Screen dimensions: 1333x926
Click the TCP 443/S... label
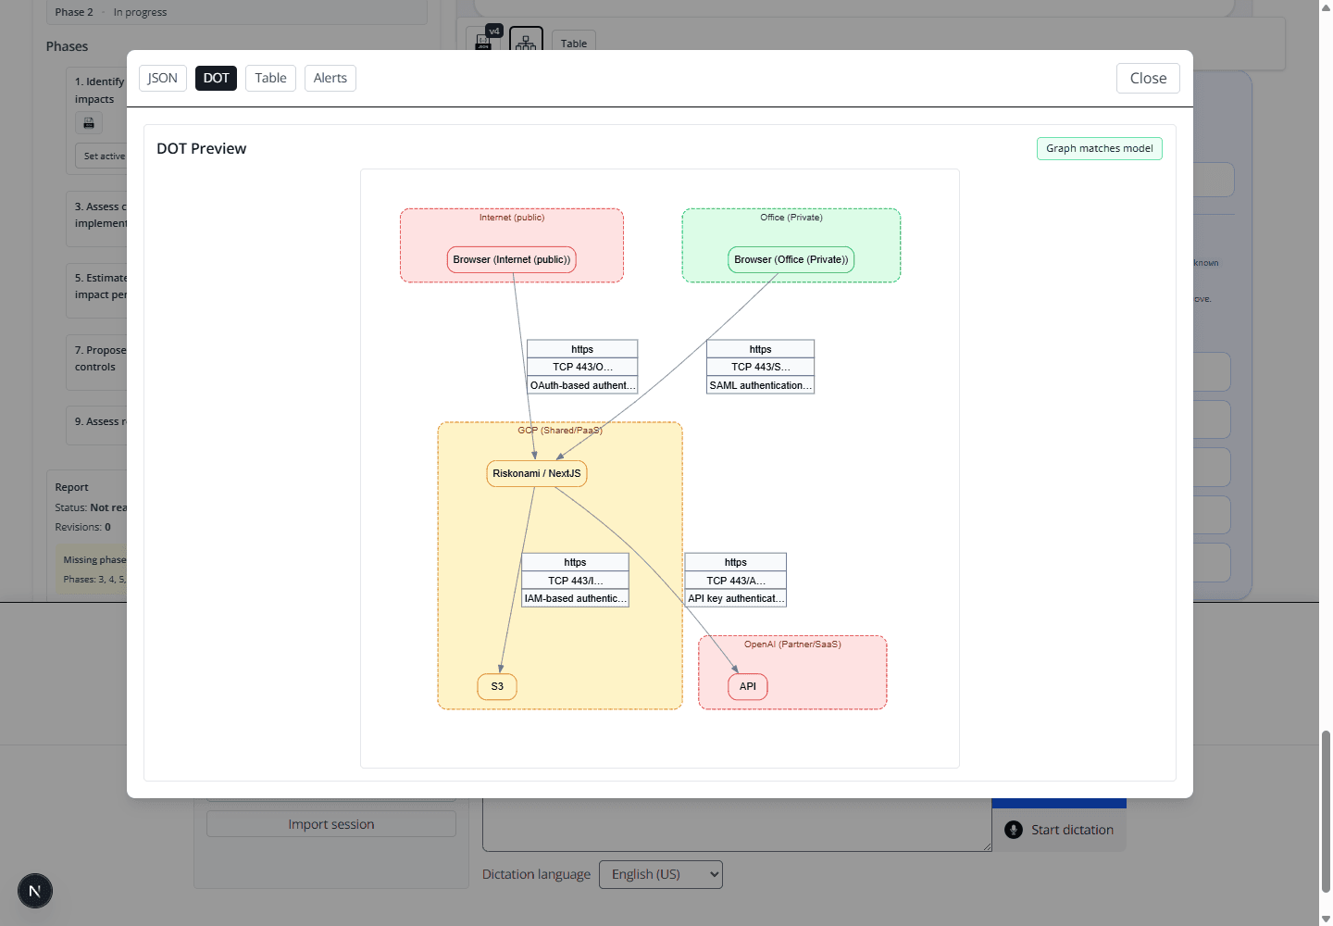click(760, 367)
